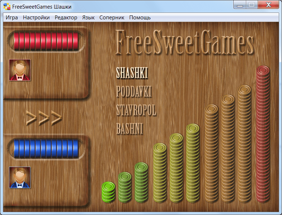The width and height of the screenshot is (282, 215).
Task: Choose the first olive-yellow checker stack
Action: [160, 173]
